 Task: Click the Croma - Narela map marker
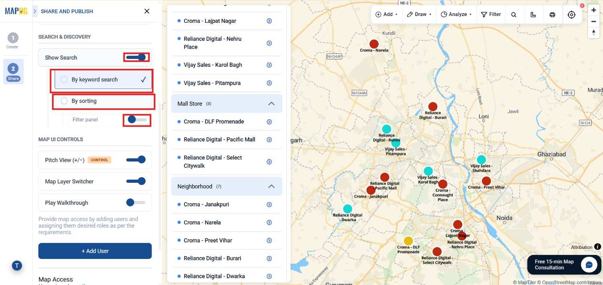(374, 44)
